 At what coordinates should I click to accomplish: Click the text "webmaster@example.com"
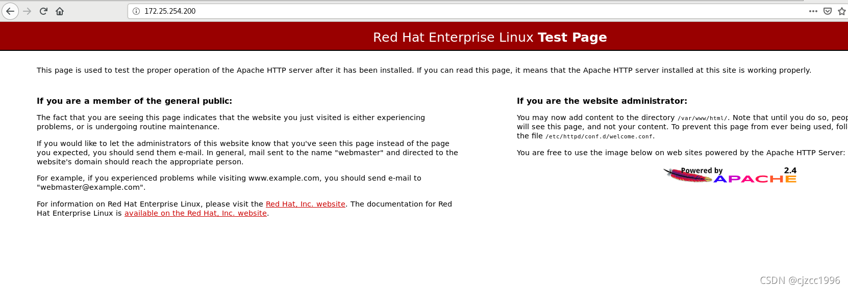(90, 187)
